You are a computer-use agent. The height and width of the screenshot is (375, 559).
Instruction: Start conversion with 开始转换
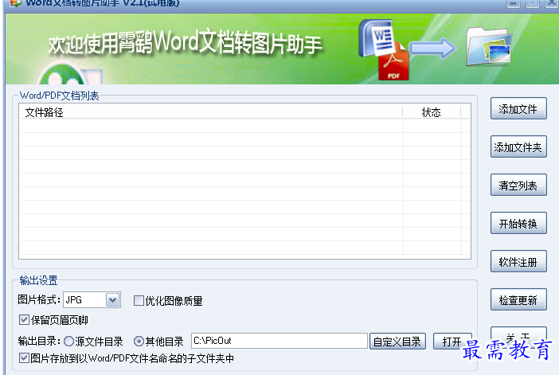[518, 223]
